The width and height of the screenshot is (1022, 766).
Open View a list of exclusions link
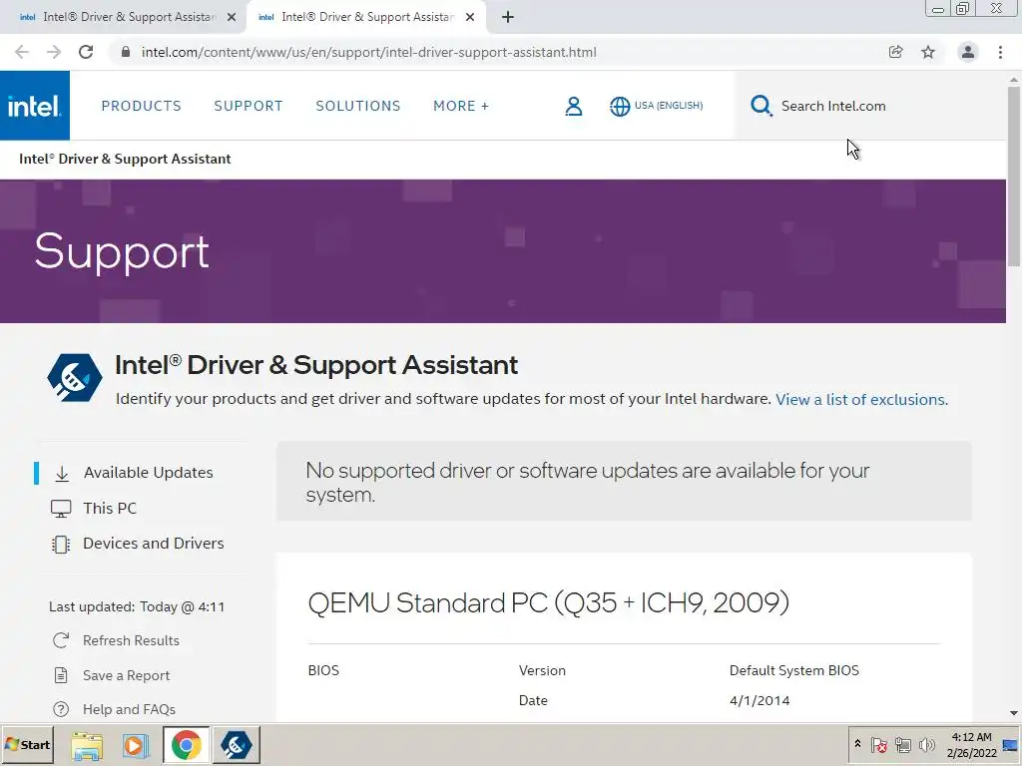861,399
